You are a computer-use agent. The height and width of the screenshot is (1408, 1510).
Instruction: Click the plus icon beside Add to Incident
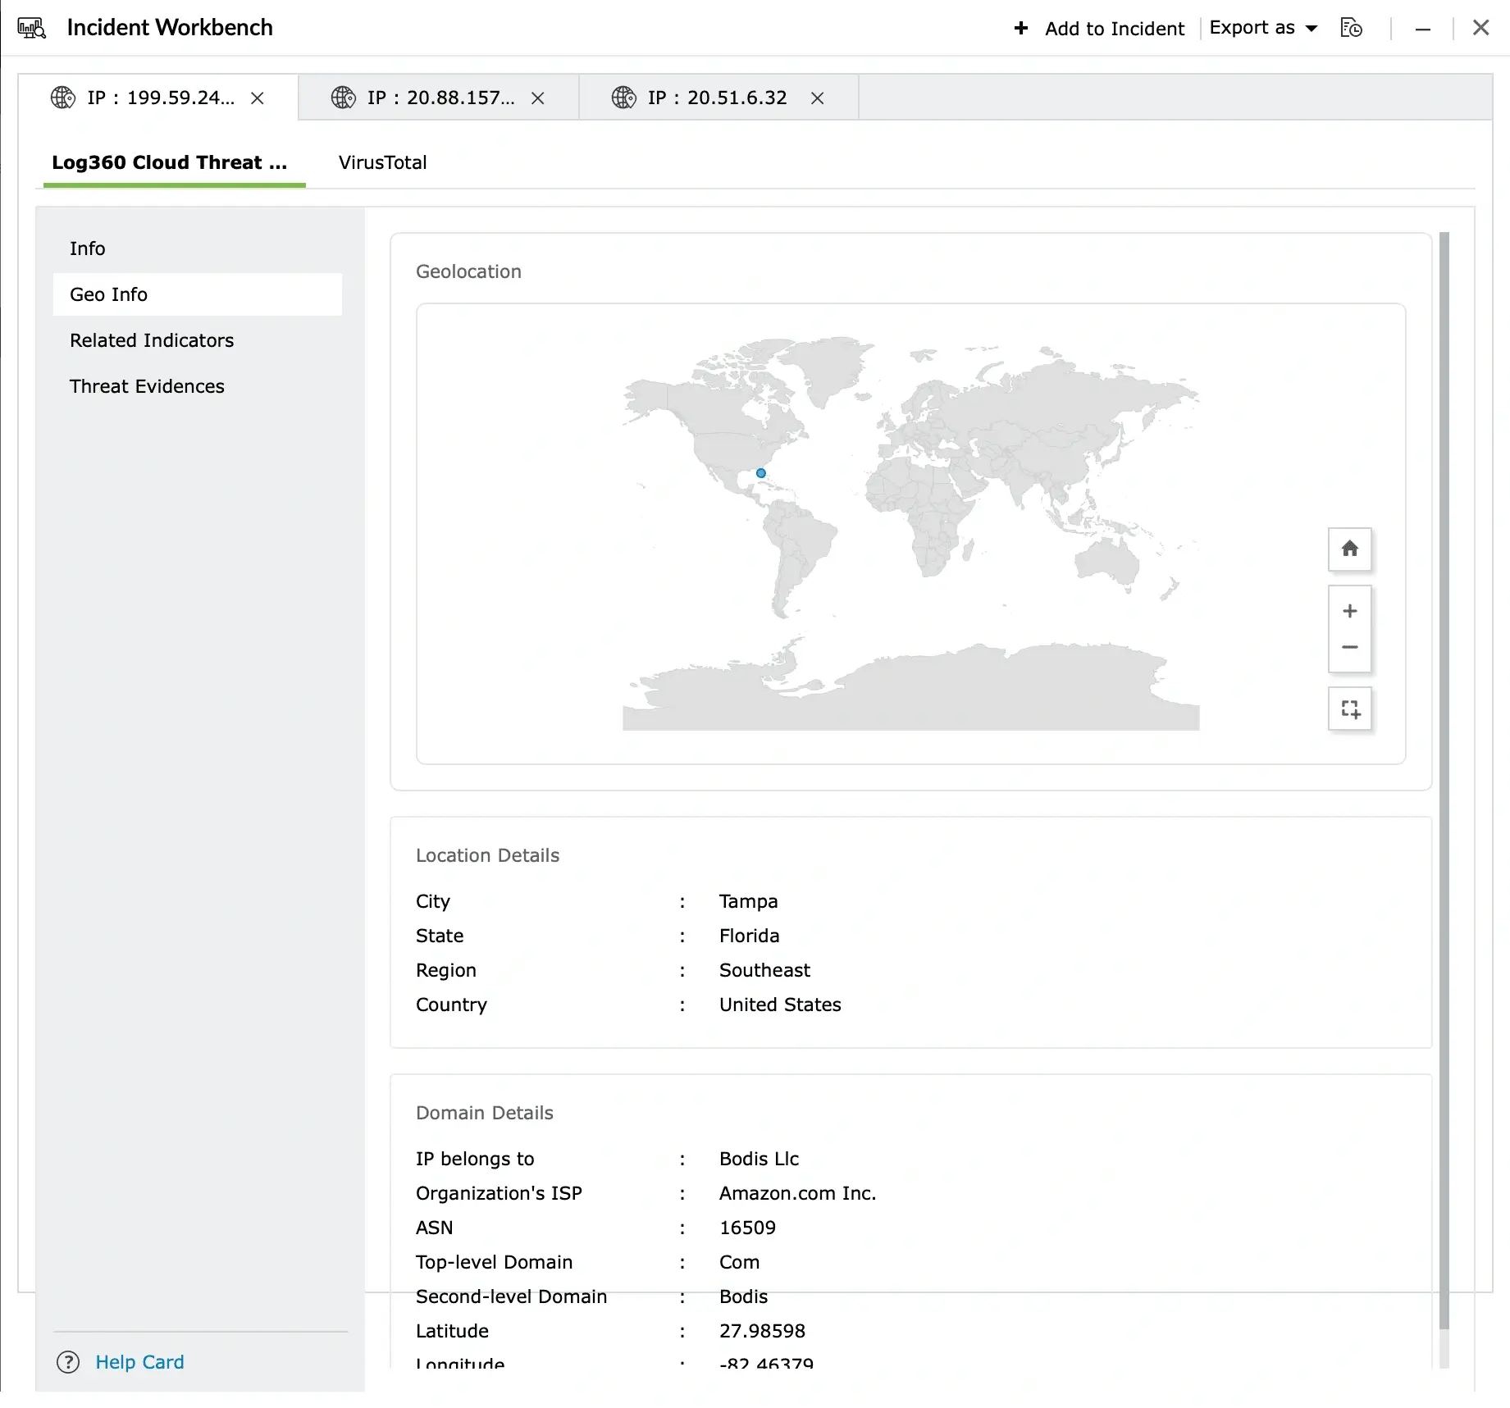pyautogui.click(x=1021, y=28)
